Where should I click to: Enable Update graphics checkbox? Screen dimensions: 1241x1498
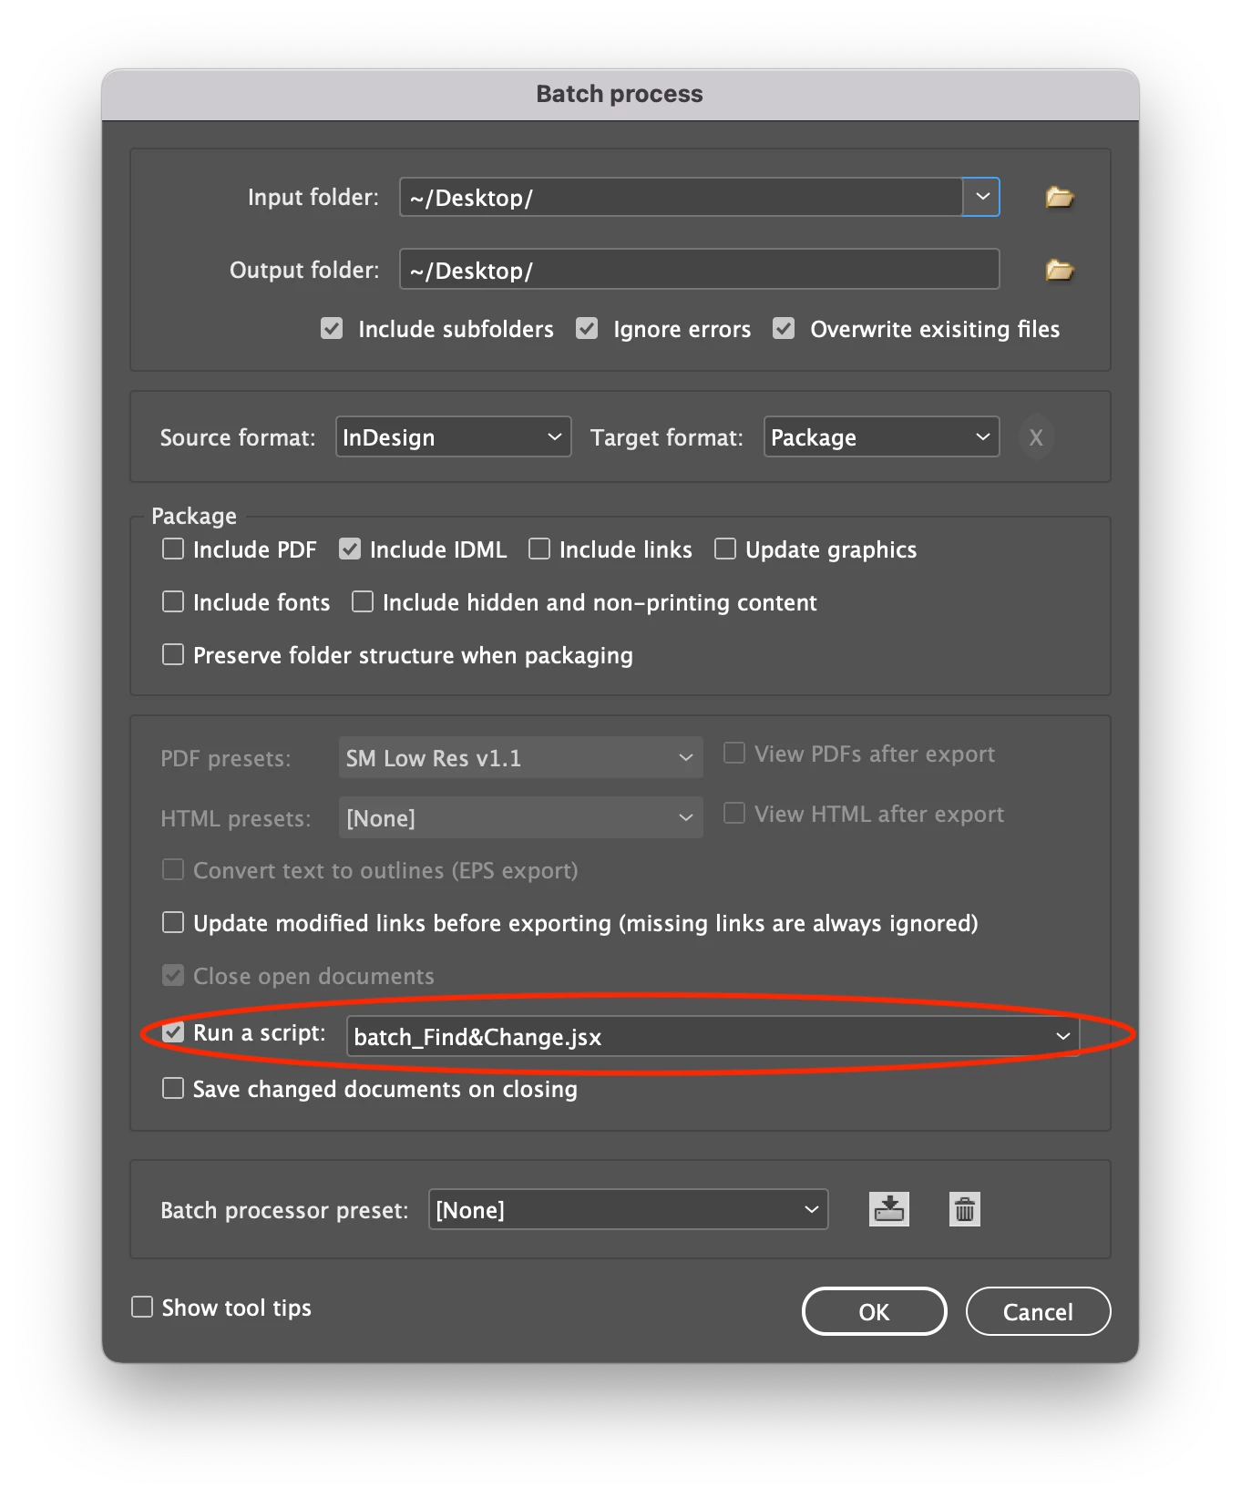pos(725,549)
